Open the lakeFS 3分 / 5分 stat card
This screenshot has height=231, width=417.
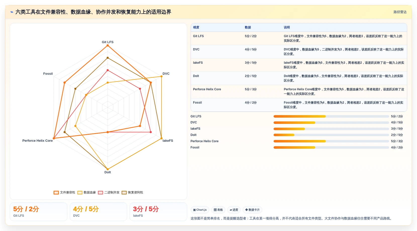pos(158,212)
